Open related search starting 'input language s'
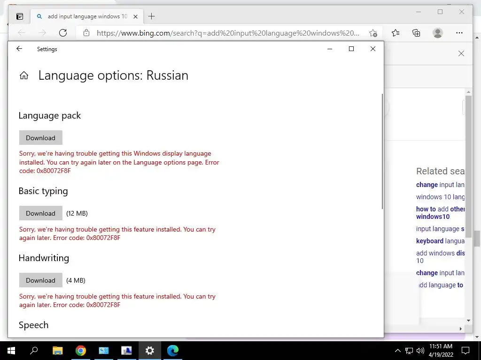The image size is (481, 360). click(x=440, y=229)
